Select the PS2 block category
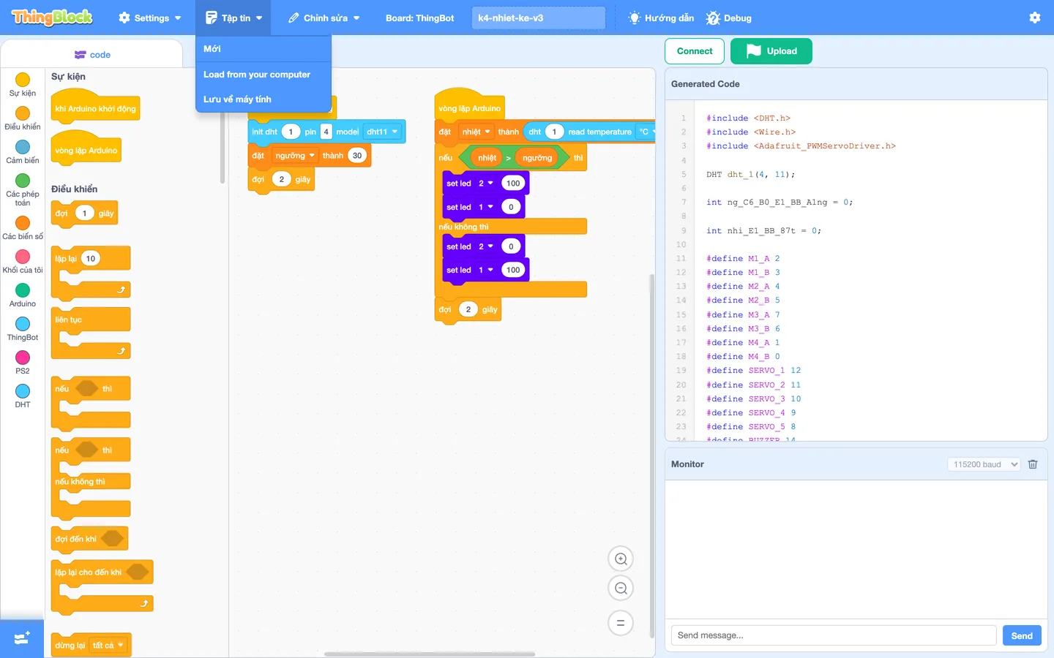1054x658 pixels. tap(23, 362)
